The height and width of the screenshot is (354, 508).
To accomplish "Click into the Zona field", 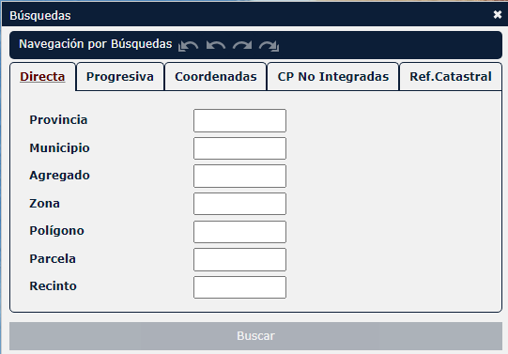I will coord(239,204).
